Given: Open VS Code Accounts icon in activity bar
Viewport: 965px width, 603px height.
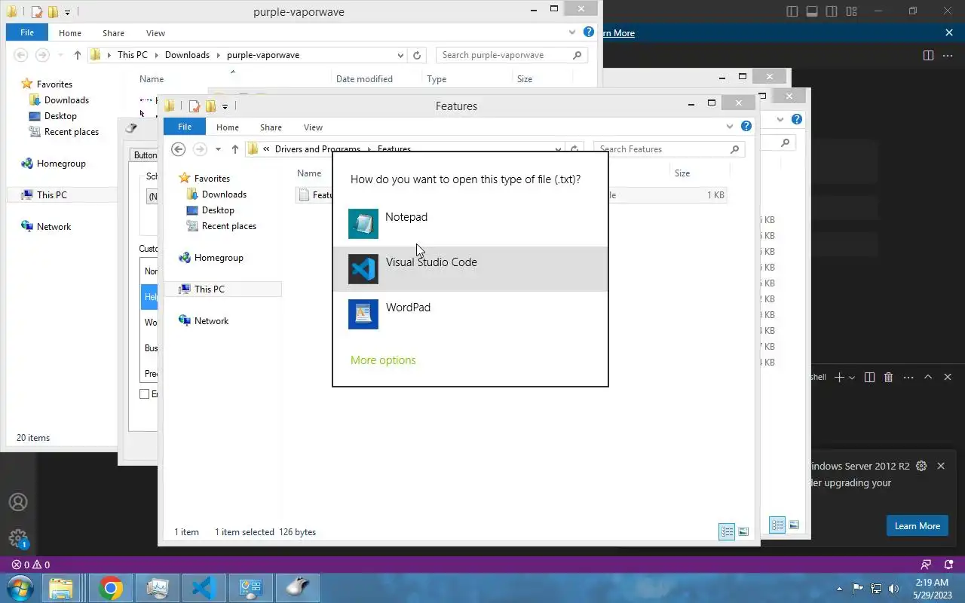Looking at the screenshot, I should click(17, 502).
